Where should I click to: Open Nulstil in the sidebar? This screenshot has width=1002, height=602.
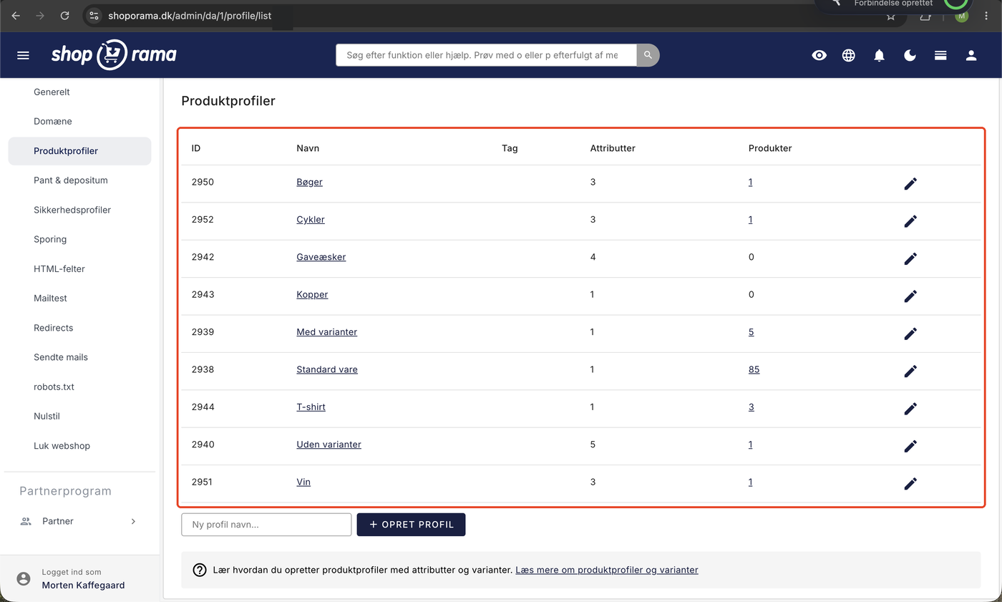point(47,416)
